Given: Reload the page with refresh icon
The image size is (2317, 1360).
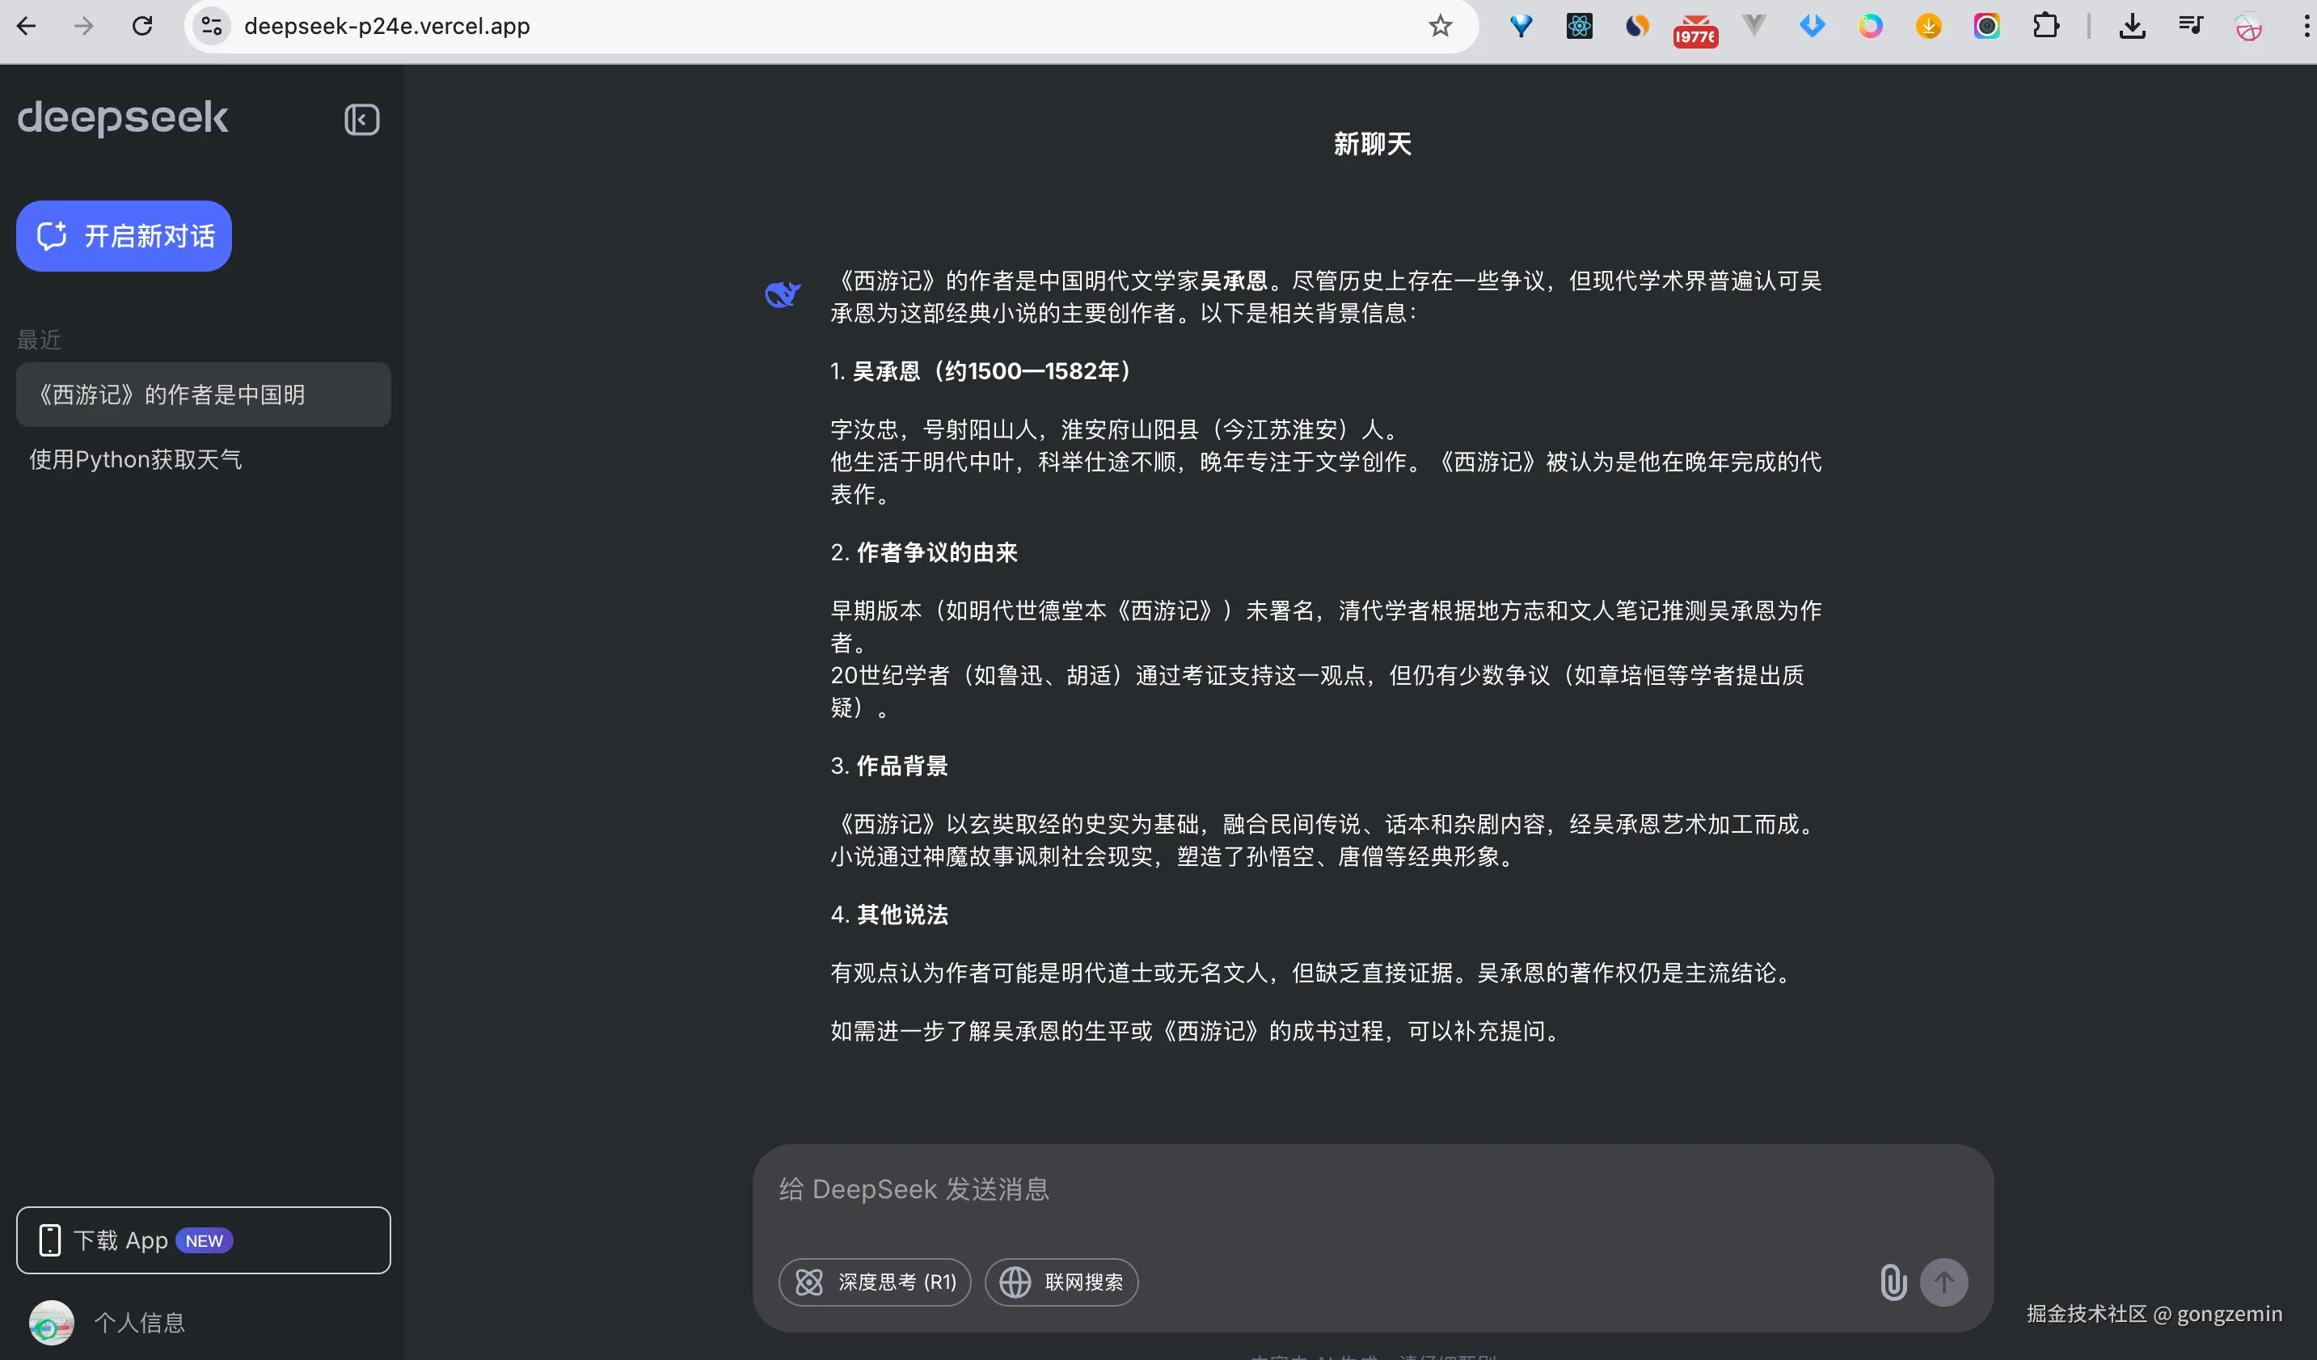Looking at the screenshot, I should point(141,26).
